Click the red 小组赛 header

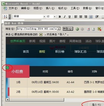(x=18, y=71)
